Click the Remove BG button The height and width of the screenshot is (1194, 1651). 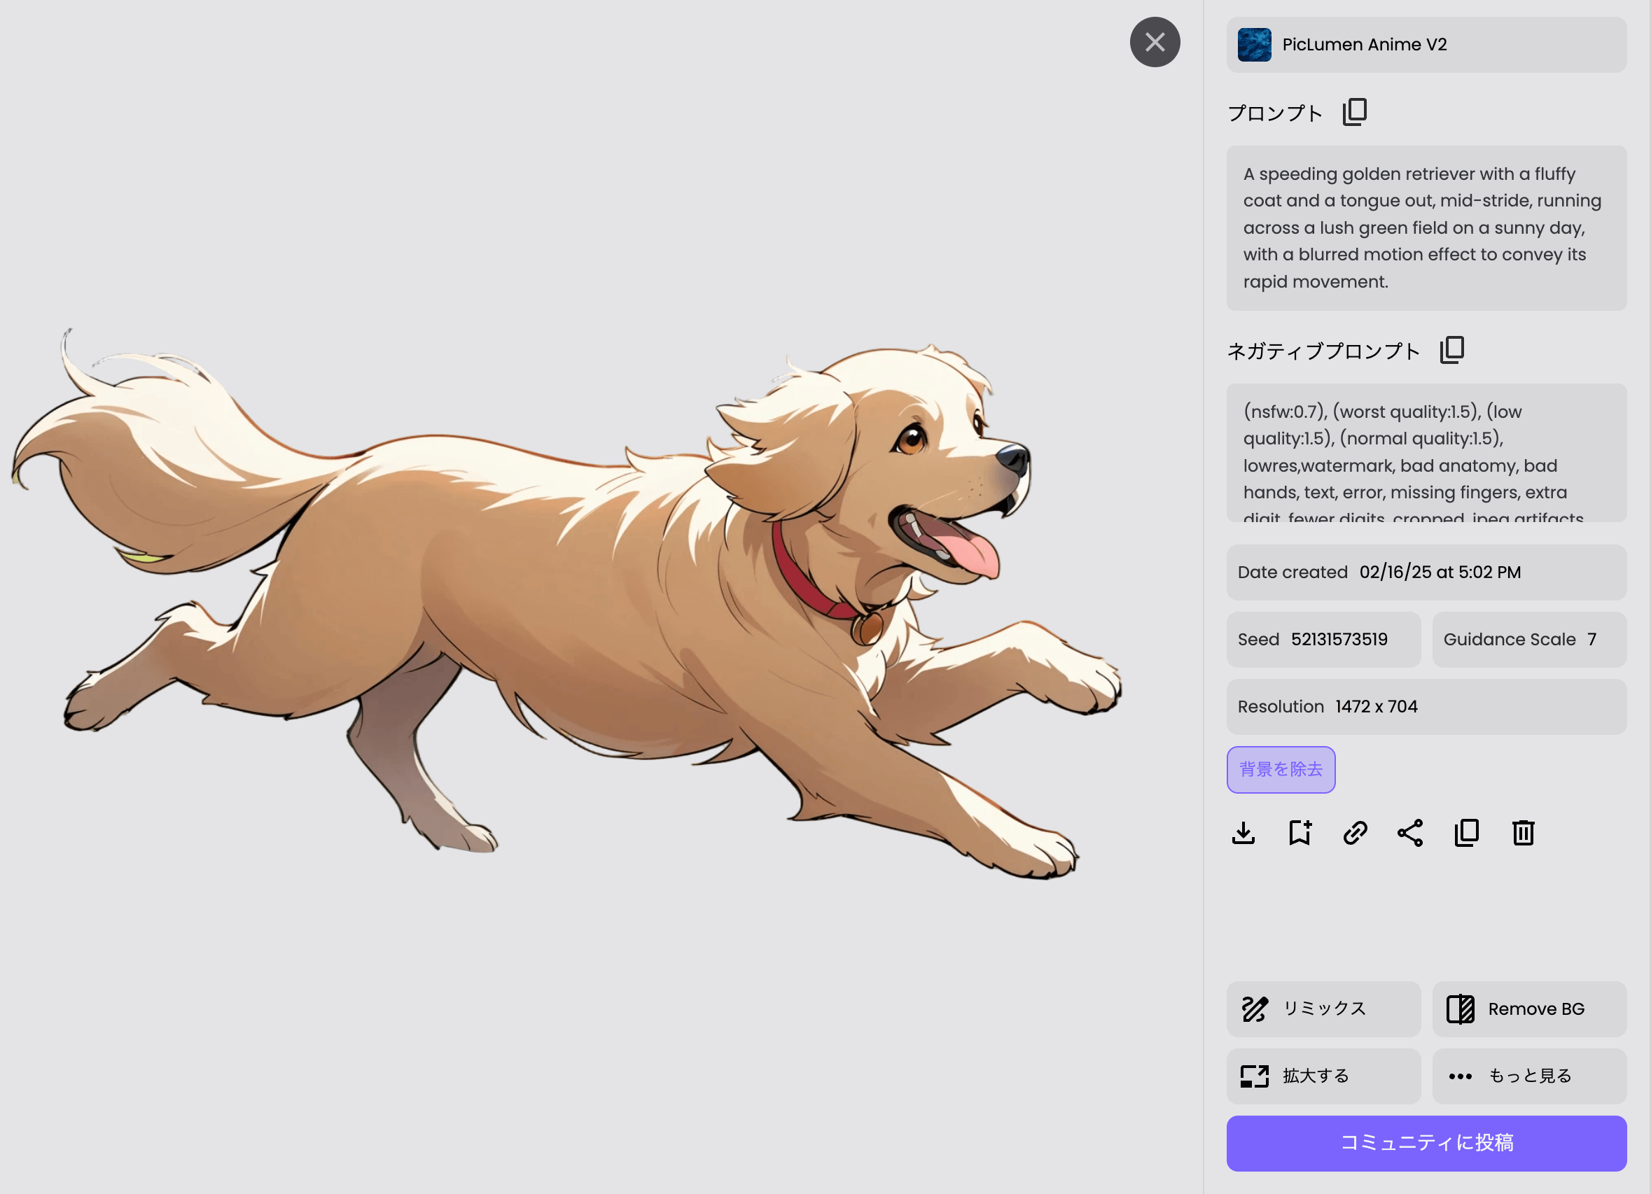point(1528,1009)
